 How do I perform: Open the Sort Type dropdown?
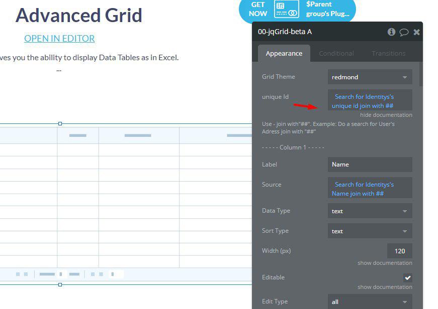pos(370,231)
